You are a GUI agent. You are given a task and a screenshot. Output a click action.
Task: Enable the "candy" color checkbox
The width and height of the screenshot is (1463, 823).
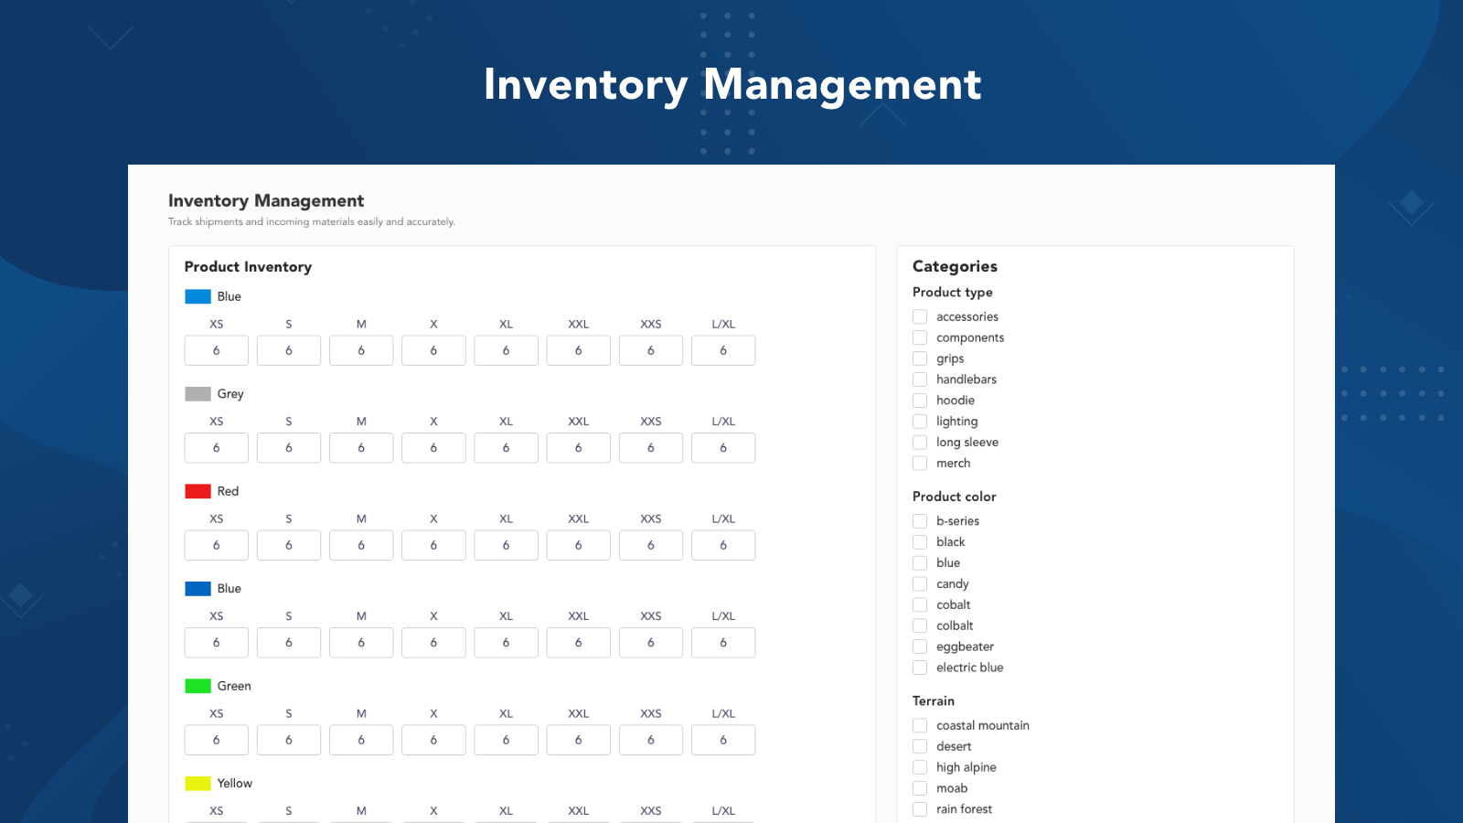pyautogui.click(x=919, y=583)
